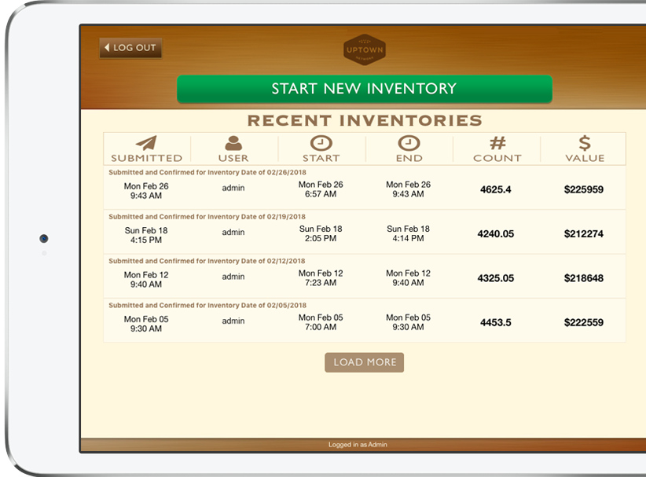Click count value 4325.05
The image size is (646, 477).
coord(496,278)
